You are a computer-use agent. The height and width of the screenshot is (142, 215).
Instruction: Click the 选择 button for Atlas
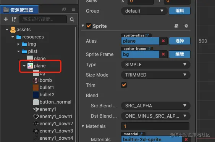[179, 41]
